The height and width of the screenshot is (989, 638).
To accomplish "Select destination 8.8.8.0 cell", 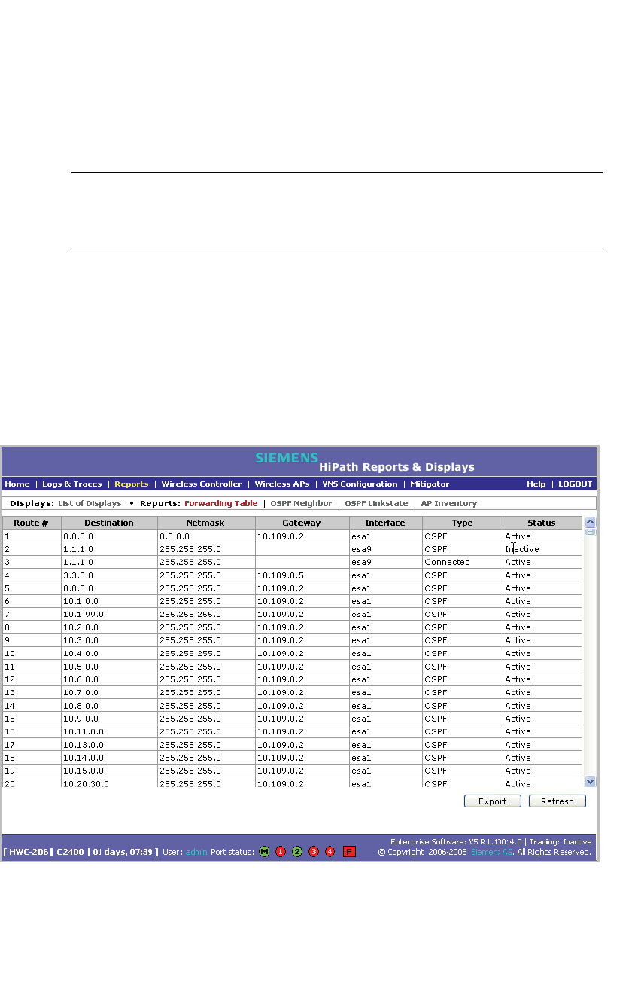I will (x=109, y=588).
